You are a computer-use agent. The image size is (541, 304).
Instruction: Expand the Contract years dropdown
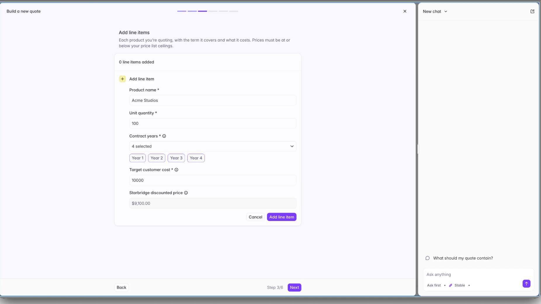[x=213, y=146]
